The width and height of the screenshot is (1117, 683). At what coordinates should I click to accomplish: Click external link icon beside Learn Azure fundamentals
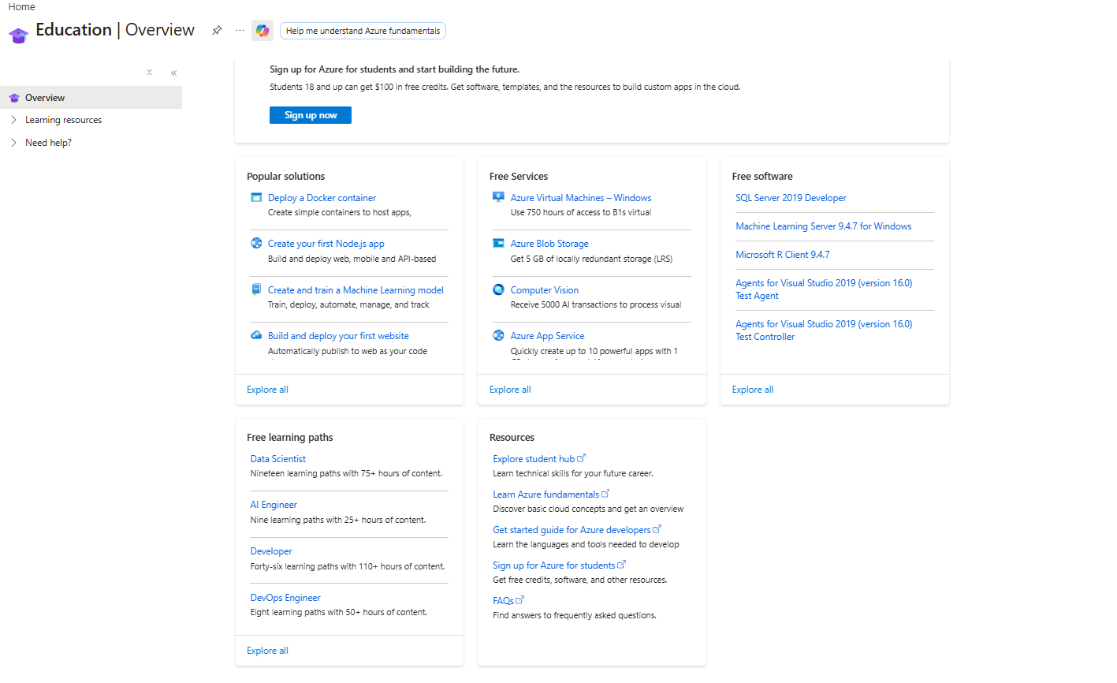click(605, 494)
